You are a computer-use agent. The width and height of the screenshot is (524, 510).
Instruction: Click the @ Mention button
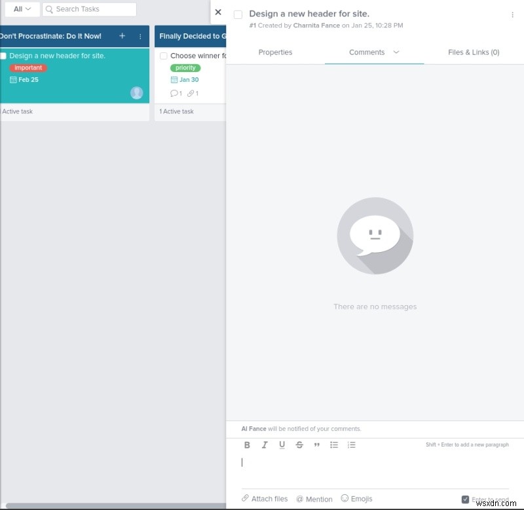pyautogui.click(x=314, y=499)
